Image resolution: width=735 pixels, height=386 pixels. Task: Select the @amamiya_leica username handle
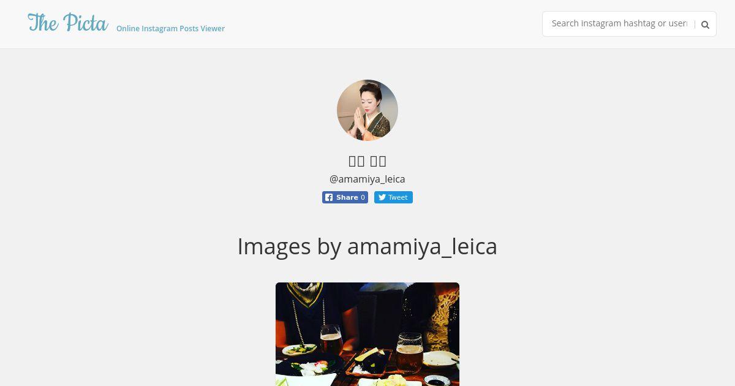point(367,179)
